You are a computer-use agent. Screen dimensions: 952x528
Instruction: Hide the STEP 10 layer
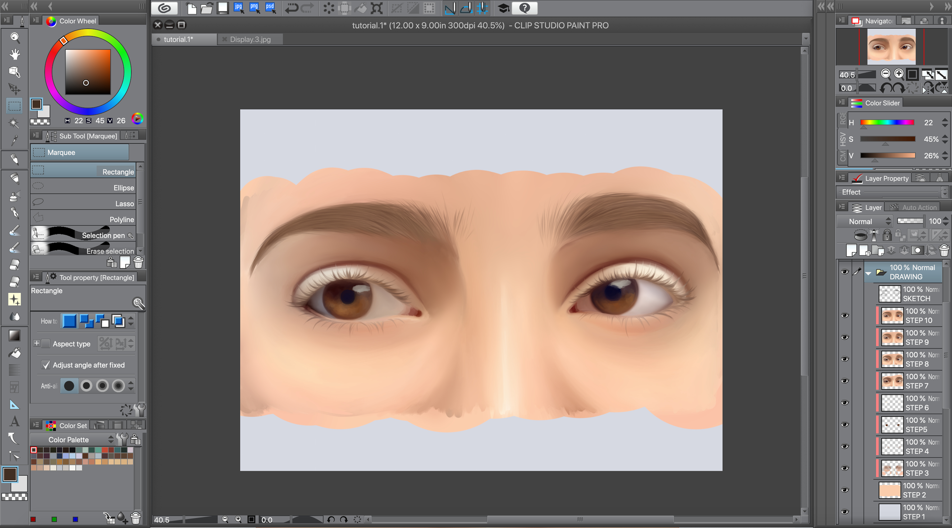coord(845,315)
